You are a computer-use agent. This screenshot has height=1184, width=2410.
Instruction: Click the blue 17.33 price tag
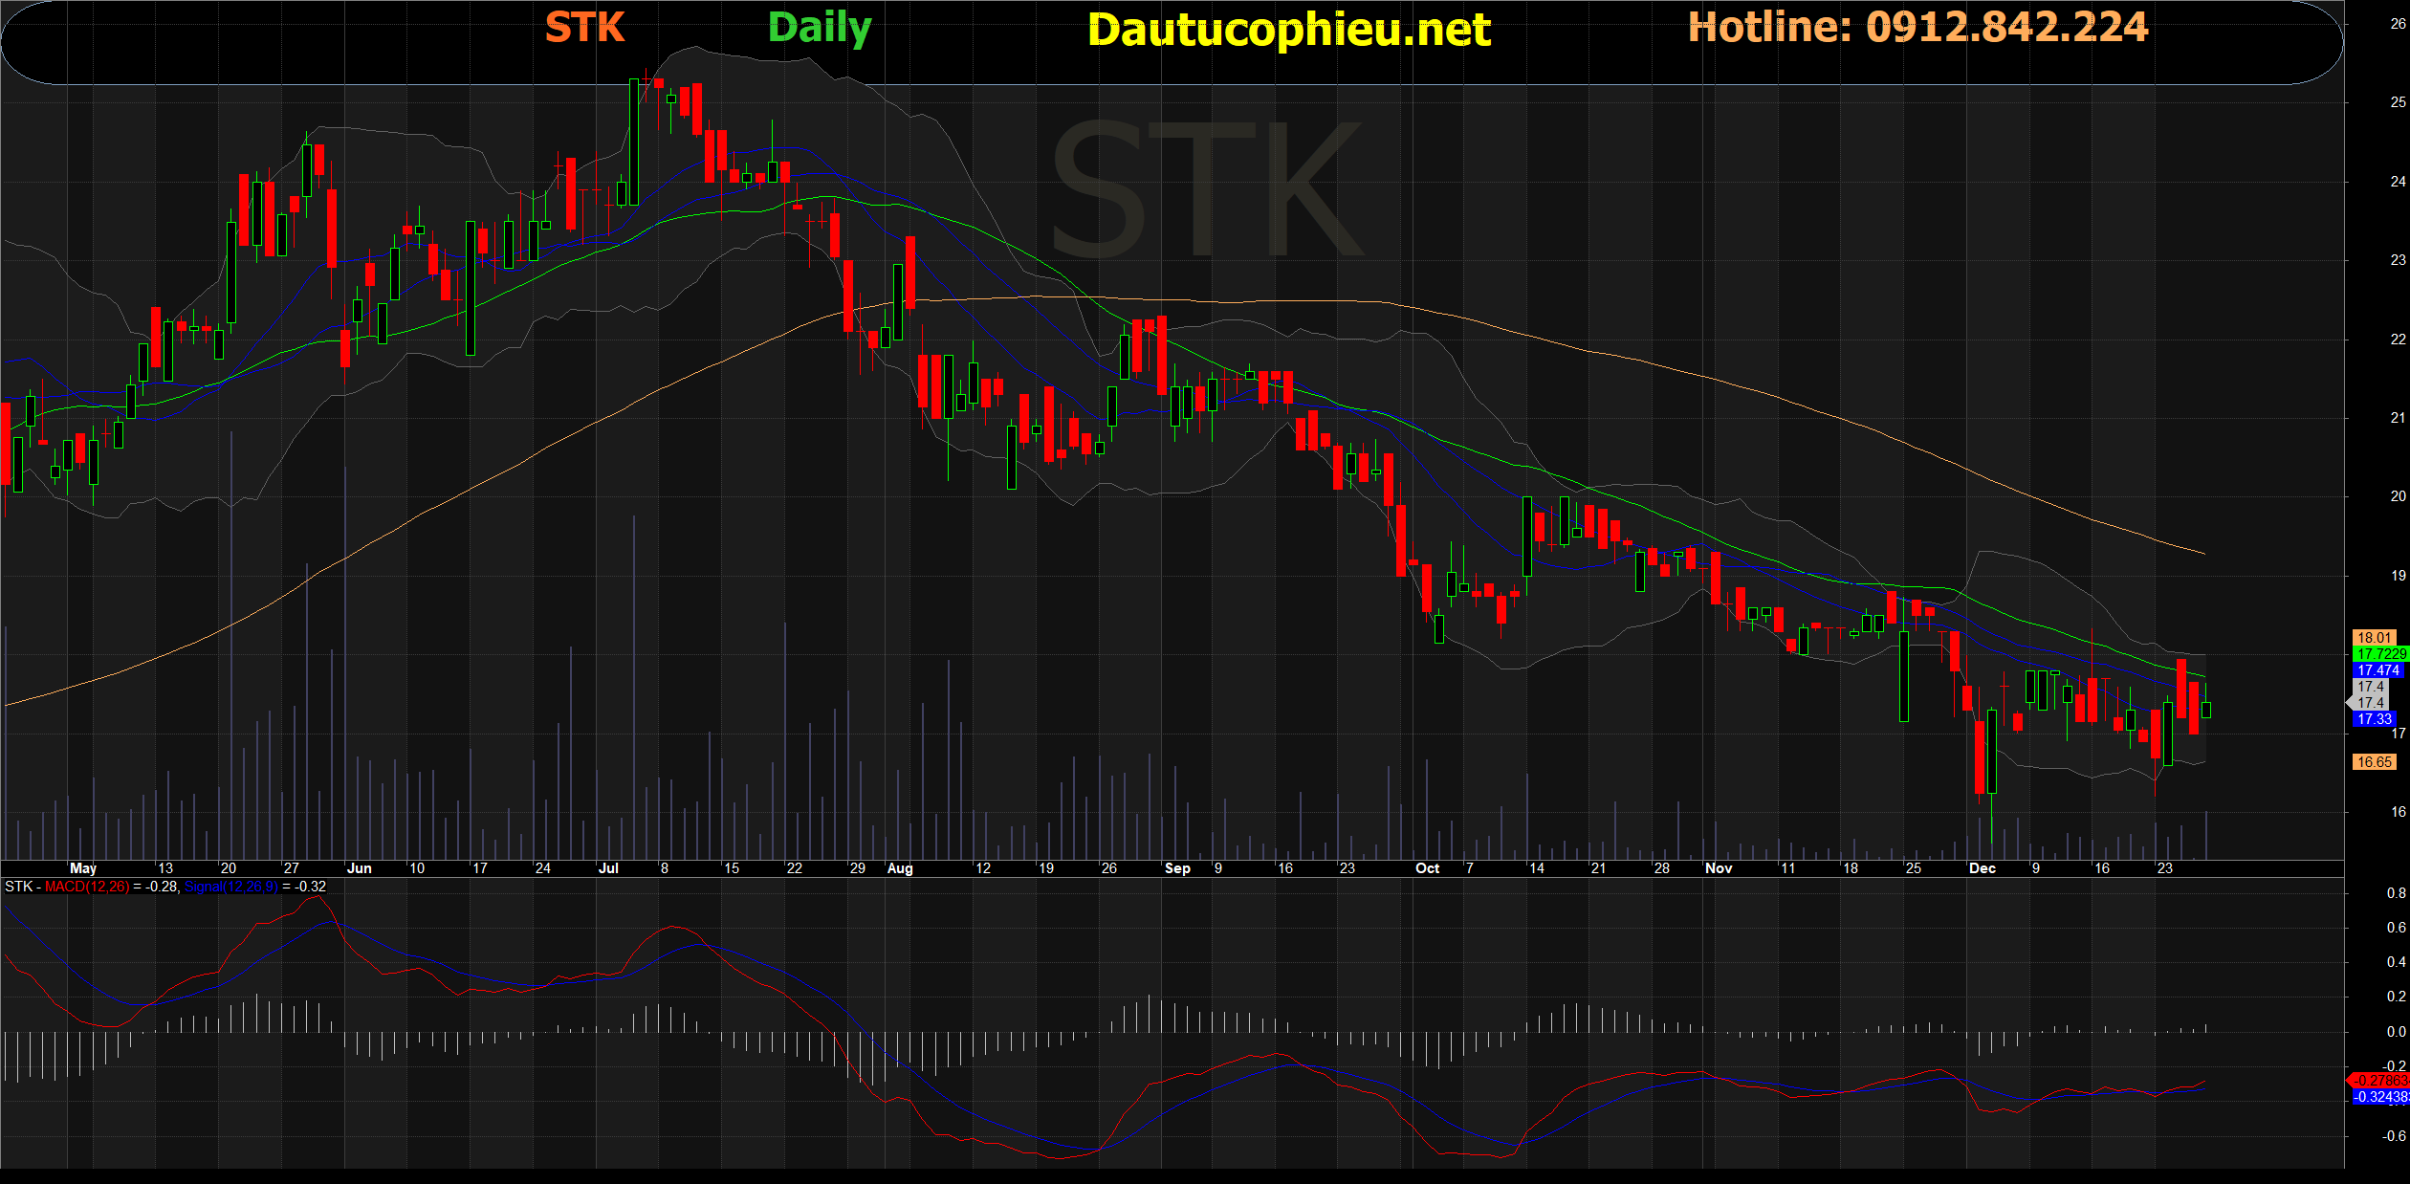[2374, 719]
